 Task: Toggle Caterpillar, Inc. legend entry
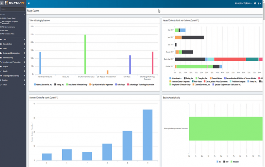(x=201, y=78)
